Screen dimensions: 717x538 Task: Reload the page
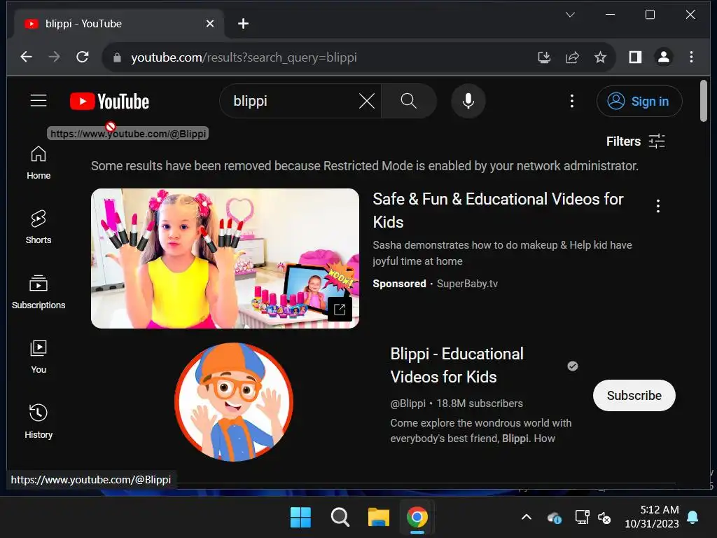(83, 57)
